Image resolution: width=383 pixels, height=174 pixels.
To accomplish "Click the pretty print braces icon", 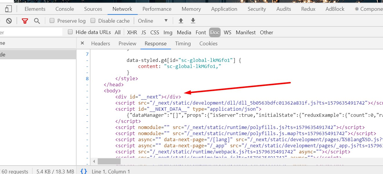I will tap(84, 171).
